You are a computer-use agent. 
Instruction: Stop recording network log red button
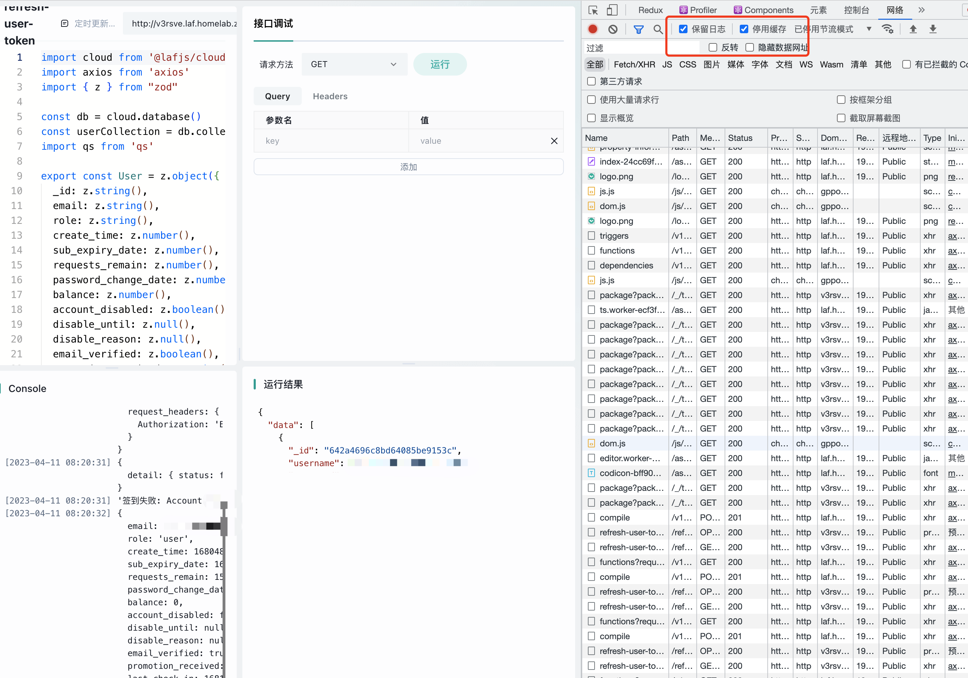(x=592, y=29)
